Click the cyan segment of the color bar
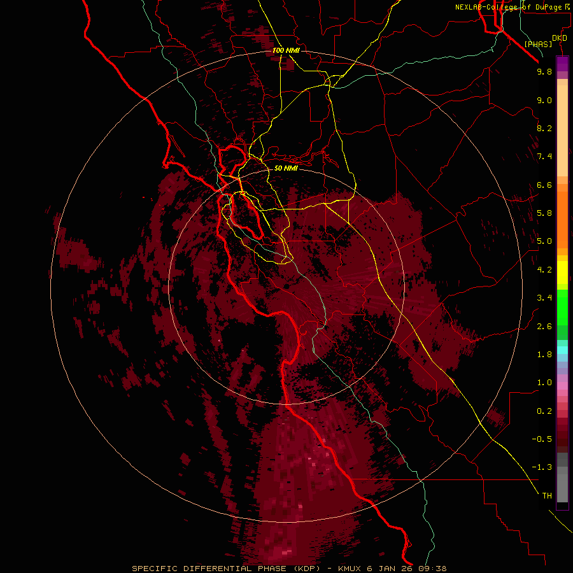 [562, 350]
